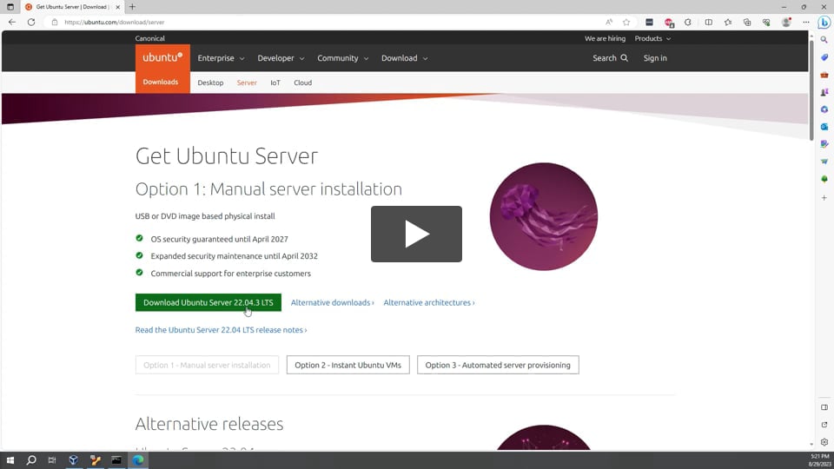Expand the Developer navigation dropdown
The image size is (834, 469).
[x=281, y=58]
